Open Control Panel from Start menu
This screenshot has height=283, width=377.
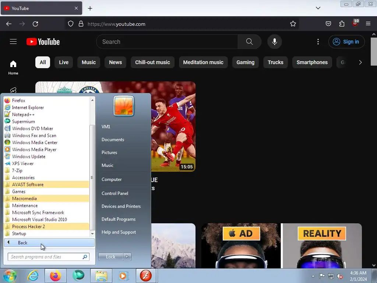(x=115, y=193)
